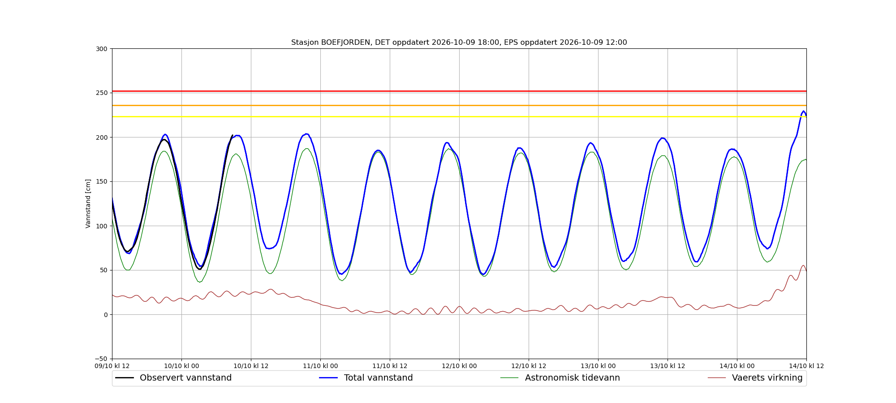Click y-axis tick label '300'

pos(102,49)
